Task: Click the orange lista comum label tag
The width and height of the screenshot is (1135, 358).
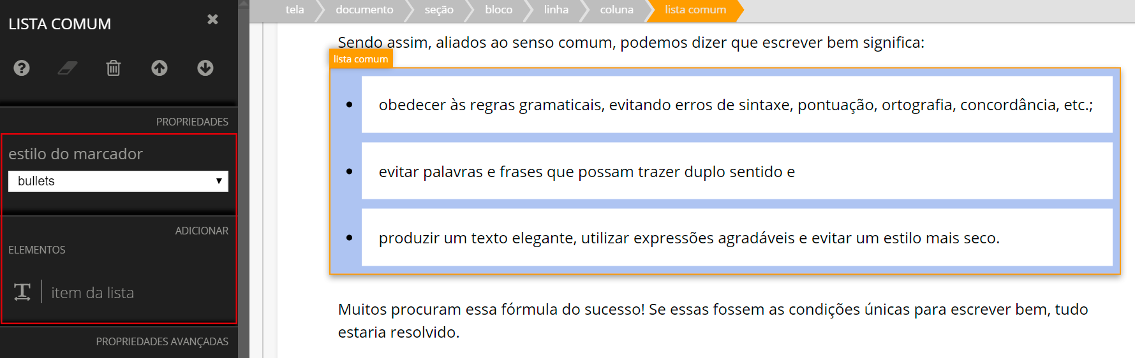Action: coord(360,59)
